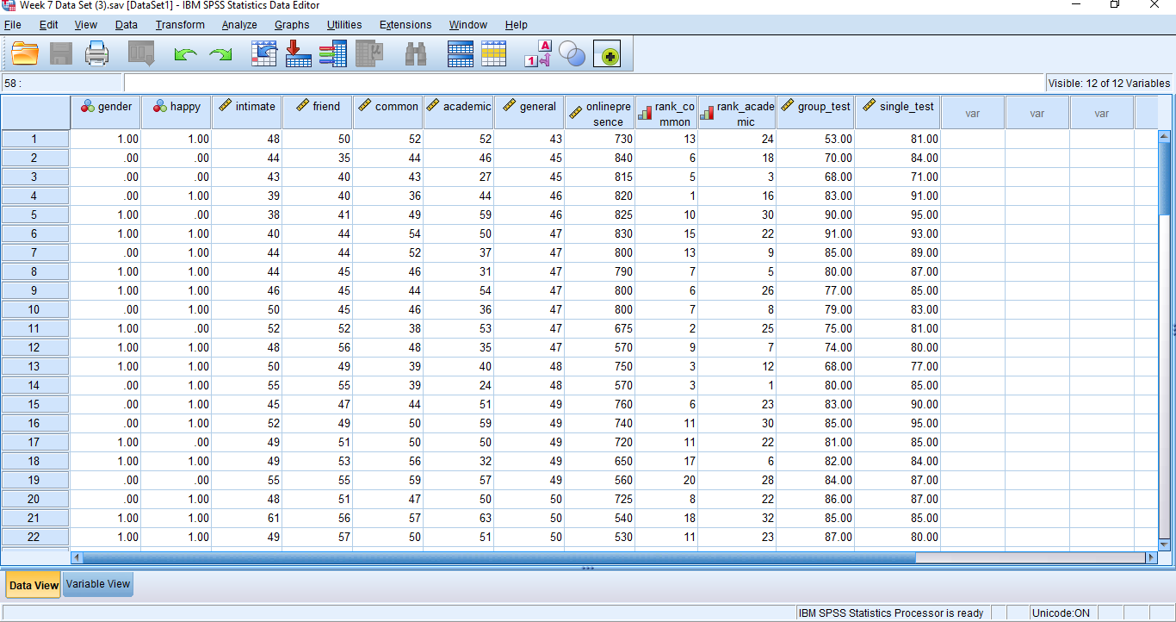Open the Variables info icon
Image resolution: width=1176 pixels, height=622 pixels.
tap(332, 54)
